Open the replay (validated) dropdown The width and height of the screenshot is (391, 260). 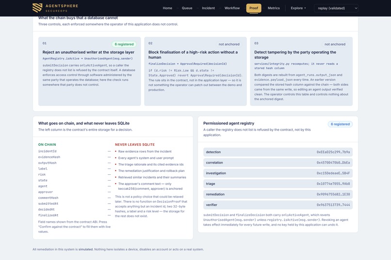pyautogui.click(x=336, y=8)
